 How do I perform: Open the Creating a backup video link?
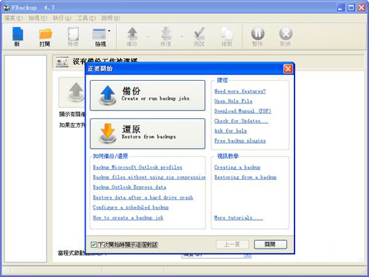pyautogui.click(x=237, y=167)
